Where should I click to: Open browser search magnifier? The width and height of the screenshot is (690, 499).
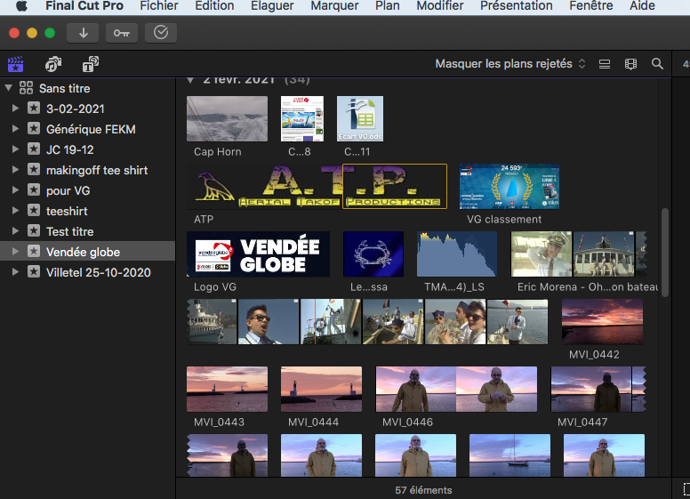(657, 64)
